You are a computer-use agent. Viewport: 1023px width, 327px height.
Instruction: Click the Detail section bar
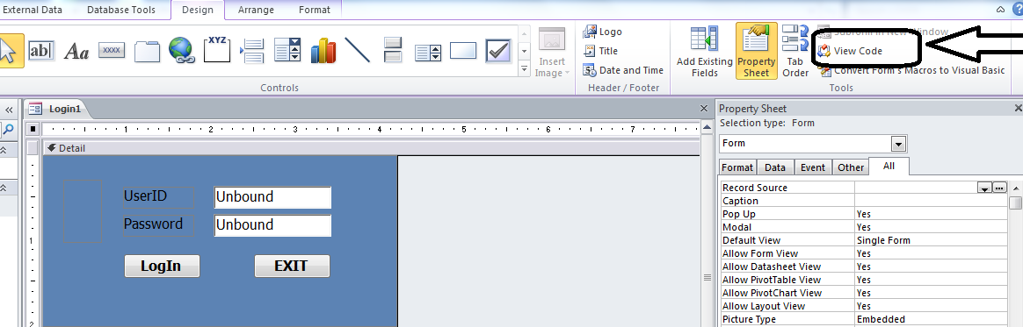(x=371, y=148)
